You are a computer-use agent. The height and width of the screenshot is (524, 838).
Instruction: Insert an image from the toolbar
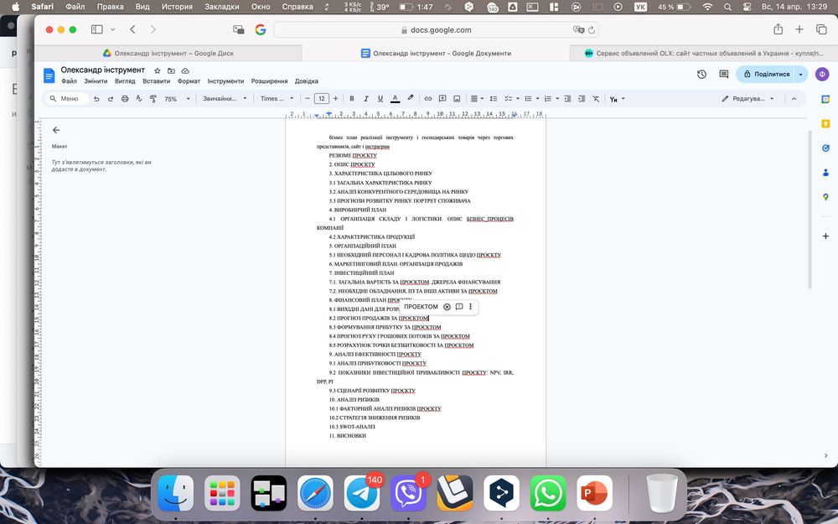pos(457,99)
